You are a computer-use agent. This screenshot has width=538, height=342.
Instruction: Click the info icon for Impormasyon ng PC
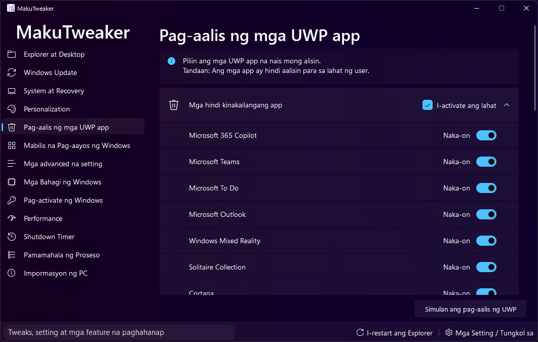[12, 273]
